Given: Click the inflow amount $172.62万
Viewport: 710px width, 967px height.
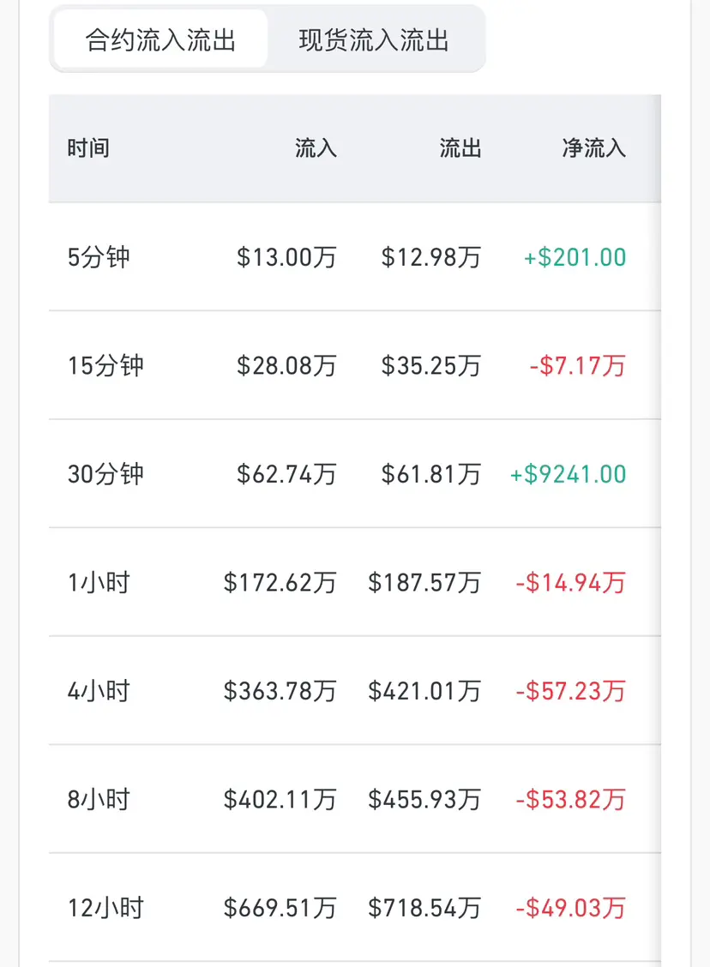Looking at the screenshot, I should pos(280,583).
